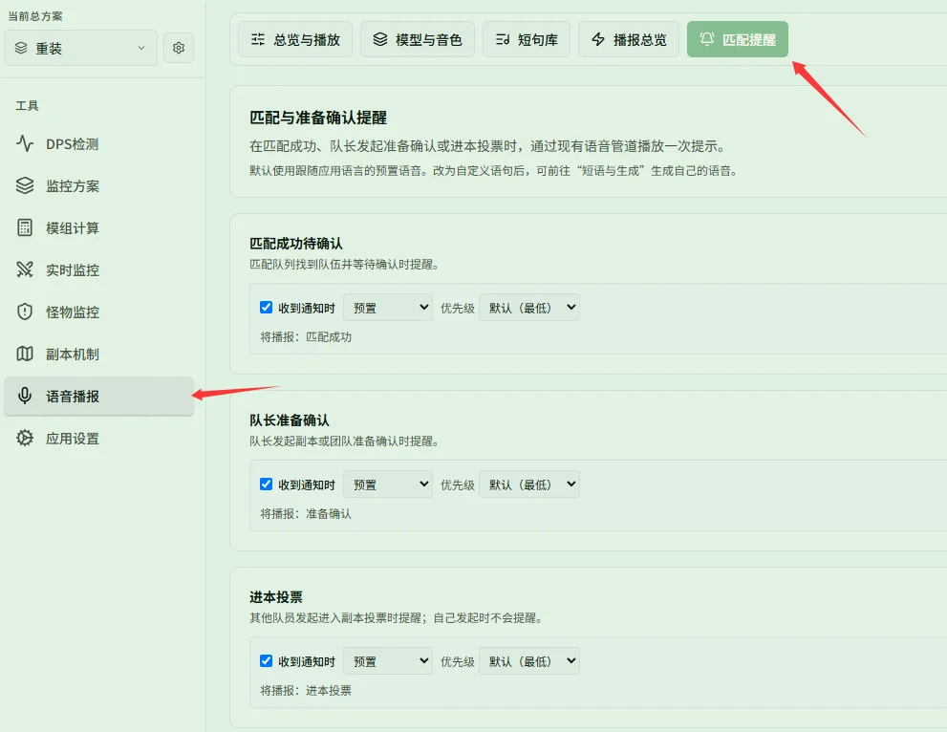Open 应用设置 in the sidebar

(x=98, y=438)
